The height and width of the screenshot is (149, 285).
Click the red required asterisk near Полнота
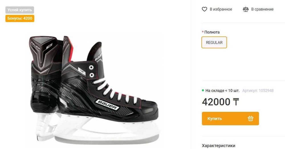pos(203,32)
